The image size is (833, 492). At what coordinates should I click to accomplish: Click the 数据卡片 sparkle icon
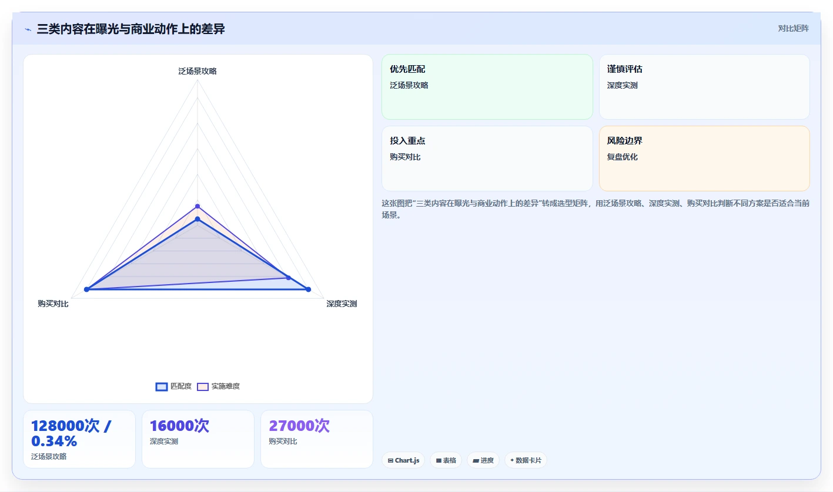(x=512, y=460)
